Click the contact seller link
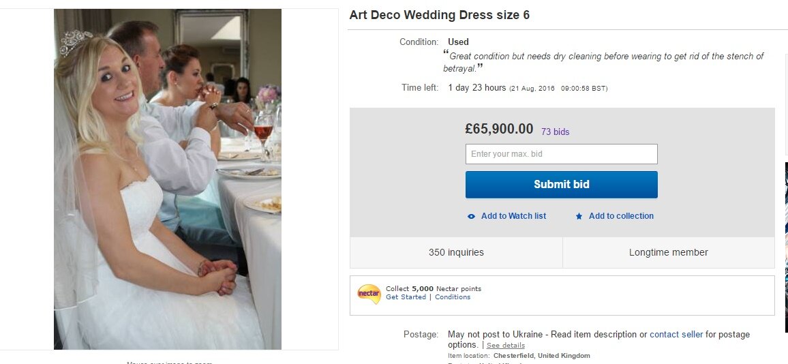The image size is (788, 364). coord(676,335)
